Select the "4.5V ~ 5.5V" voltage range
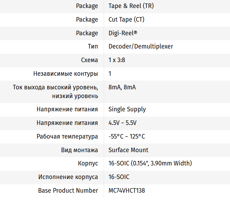Screen dimensions: 230x200 122,123
